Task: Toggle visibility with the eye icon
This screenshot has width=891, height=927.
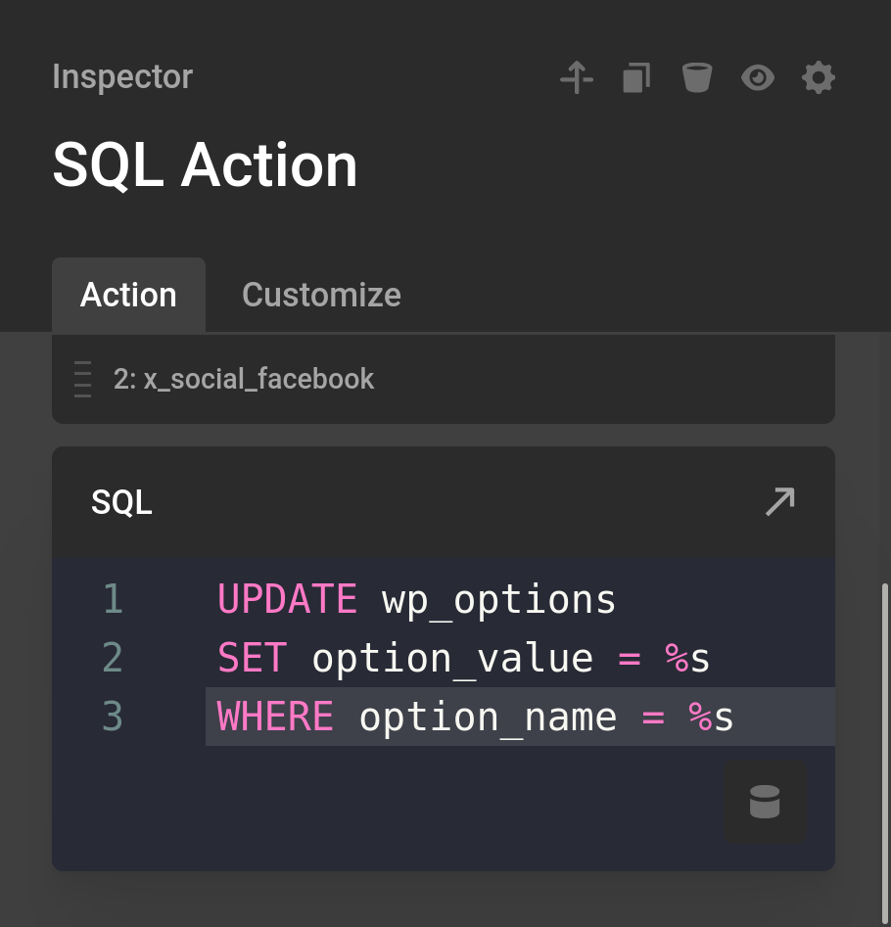Action: [x=757, y=77]
